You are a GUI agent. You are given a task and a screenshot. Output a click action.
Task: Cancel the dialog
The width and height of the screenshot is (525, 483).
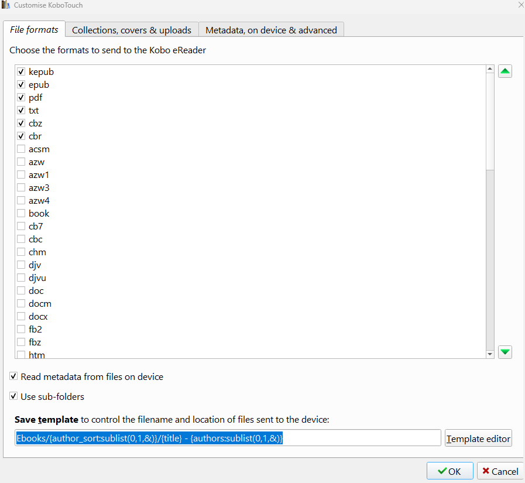[x=500, y=471]
